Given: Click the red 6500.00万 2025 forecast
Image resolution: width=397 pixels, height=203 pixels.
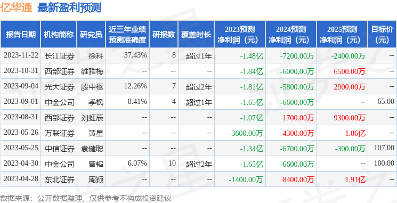Looking at the screenshot, I should [x=350, y=71].
